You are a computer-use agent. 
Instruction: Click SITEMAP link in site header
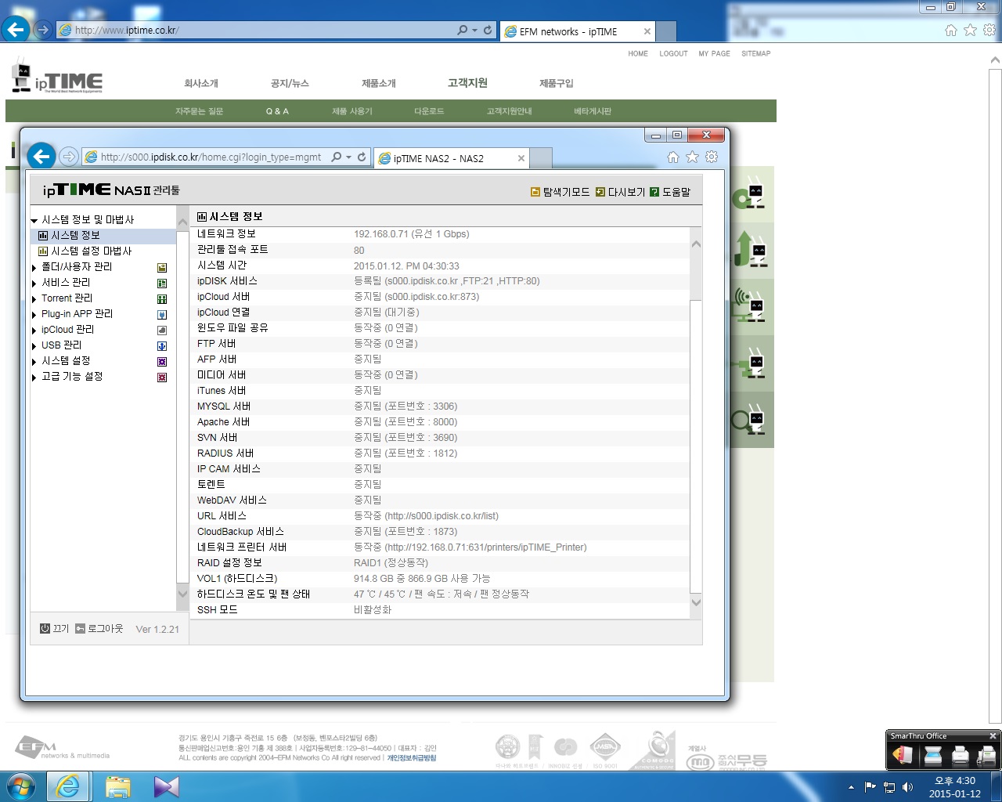click(756, 54)
